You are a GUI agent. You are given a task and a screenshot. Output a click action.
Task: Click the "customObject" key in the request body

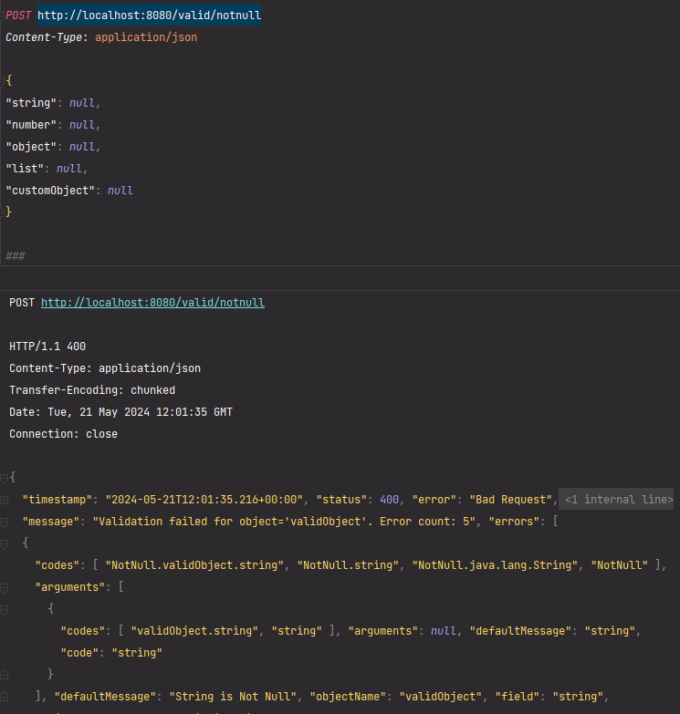coord(50,191)
